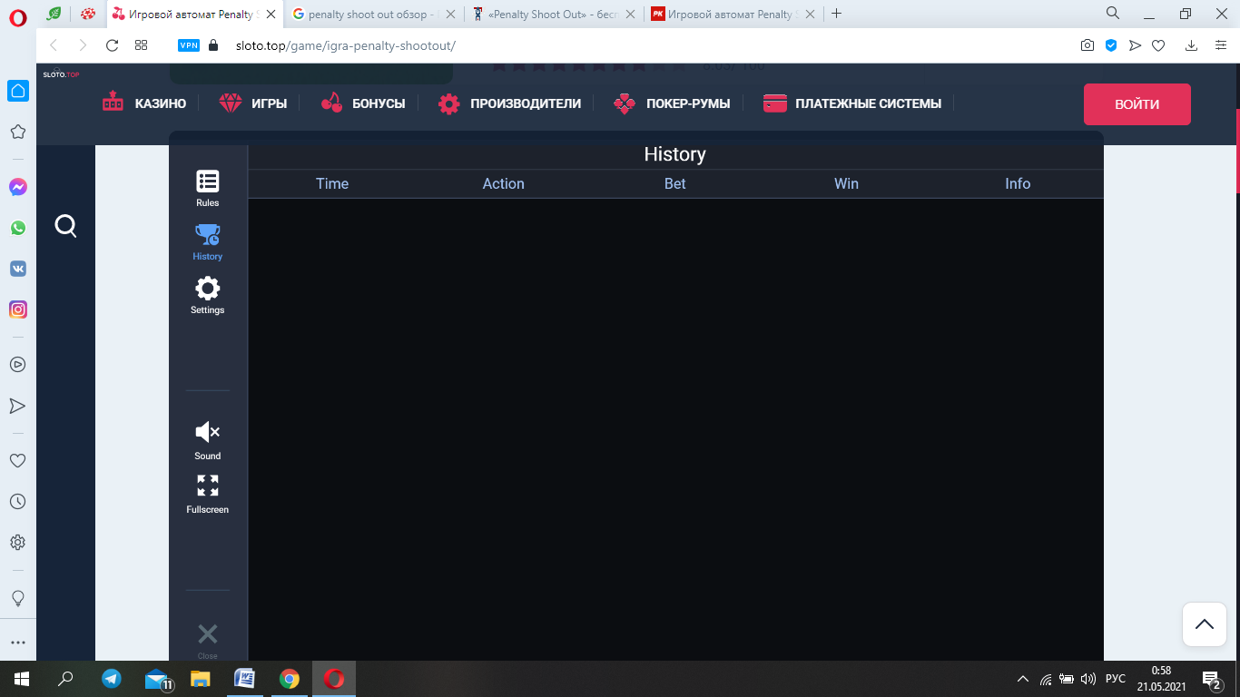
Task: Open the Opera main menu logo
Action: tap(18, 16)
